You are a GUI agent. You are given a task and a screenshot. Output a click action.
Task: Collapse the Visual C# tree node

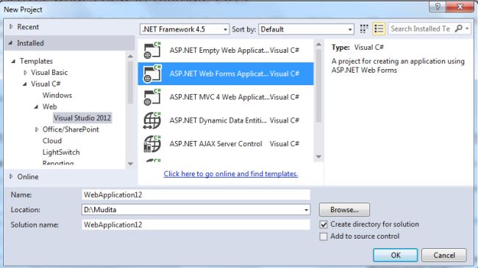[25, 84]
